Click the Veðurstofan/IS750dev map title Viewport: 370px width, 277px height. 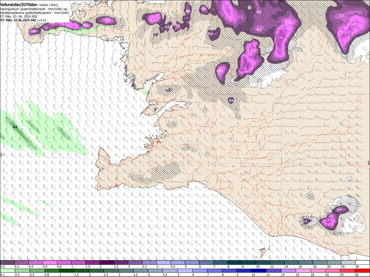tap(19, 4)
